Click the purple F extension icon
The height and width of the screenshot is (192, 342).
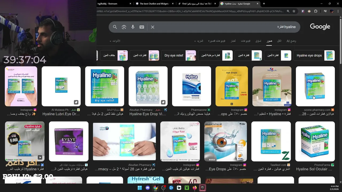click(303, 11)
